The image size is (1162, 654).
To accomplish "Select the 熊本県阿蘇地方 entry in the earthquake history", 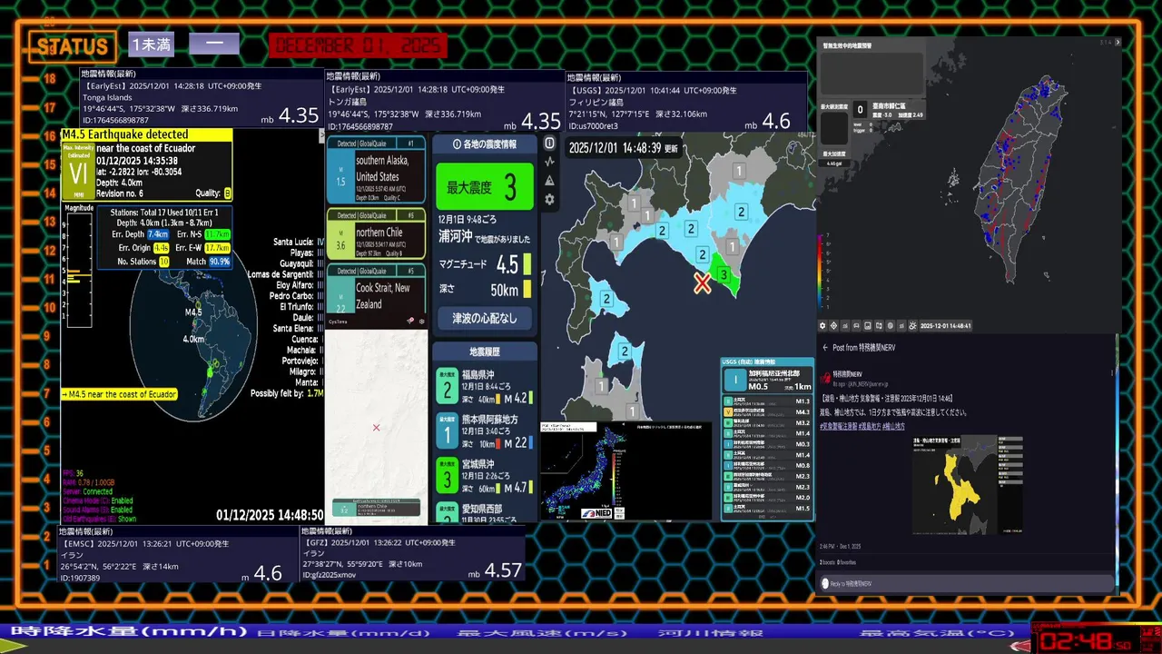I will click(x=485, y=431).
